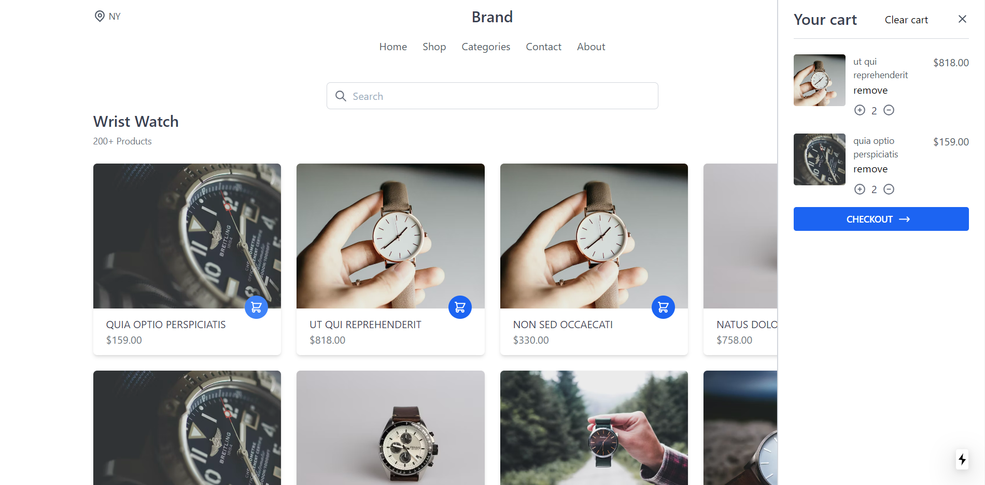Viewport: 985px width, 485px height.
Task: Click the CHECKOUT button
Action: click(881, 219)
